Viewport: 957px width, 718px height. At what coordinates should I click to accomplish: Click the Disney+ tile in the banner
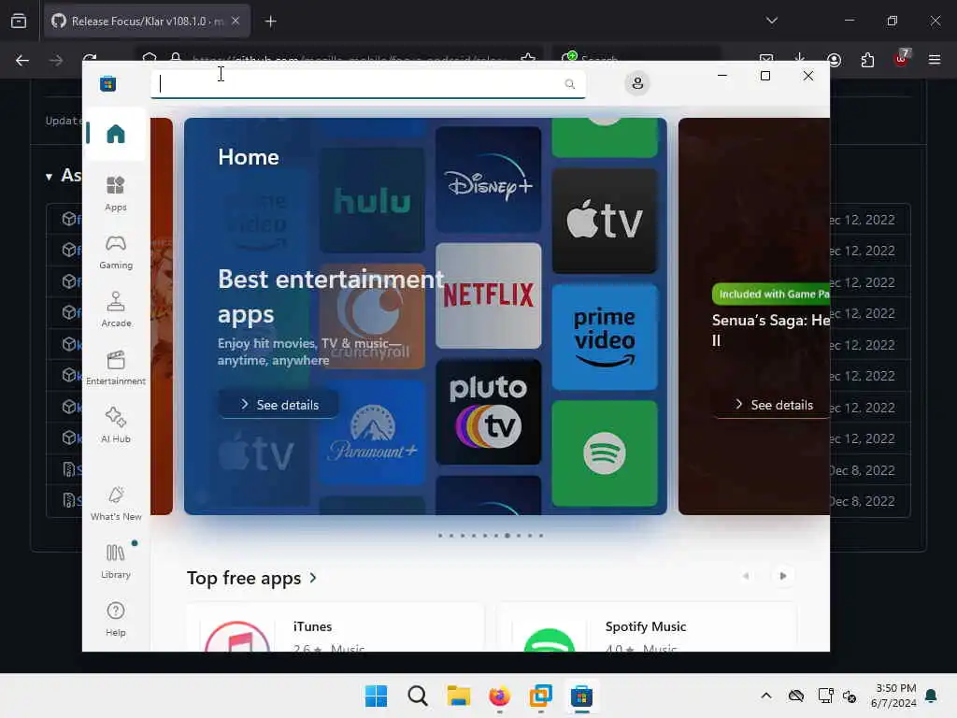(488, 179)
